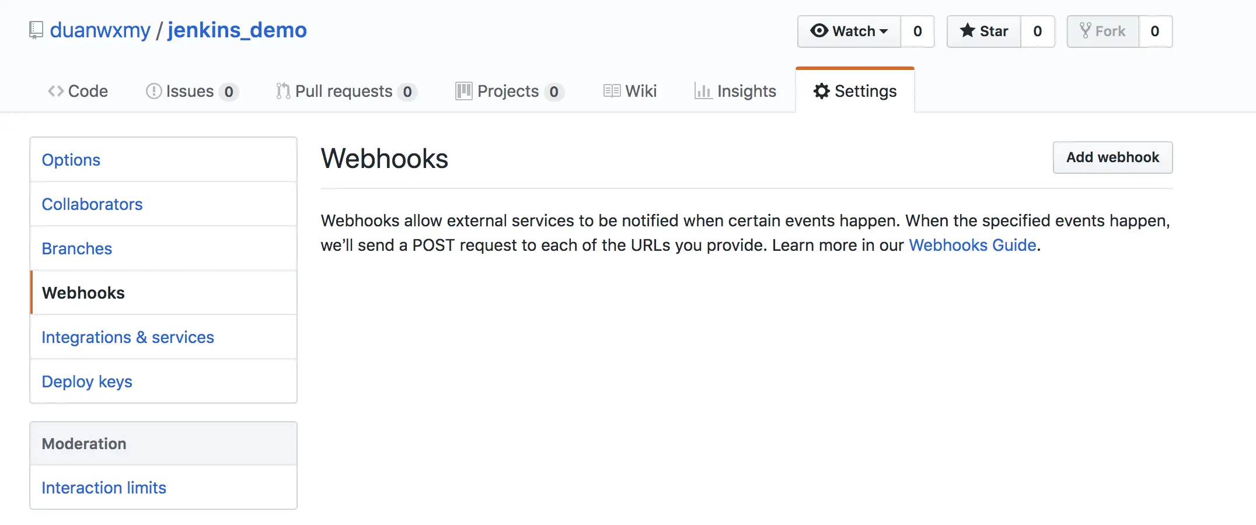Star the jenkins_demo repository
Image resolution: width=1256 pixels, height=525 pixels.
pos(984,31)
